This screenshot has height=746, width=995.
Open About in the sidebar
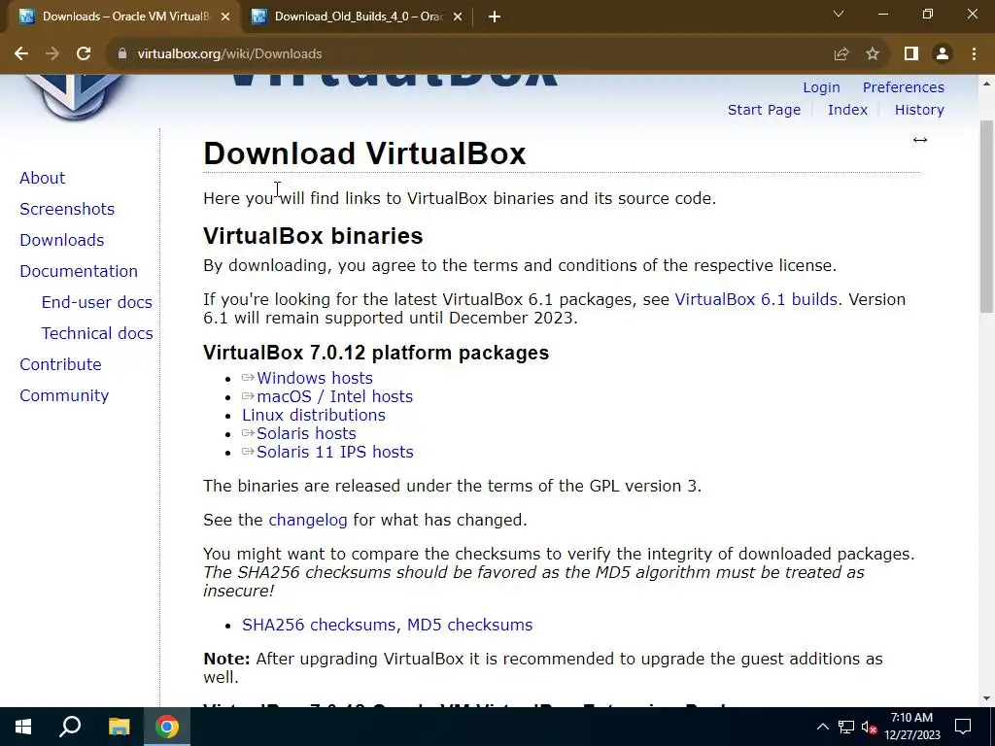pos(43,178)
